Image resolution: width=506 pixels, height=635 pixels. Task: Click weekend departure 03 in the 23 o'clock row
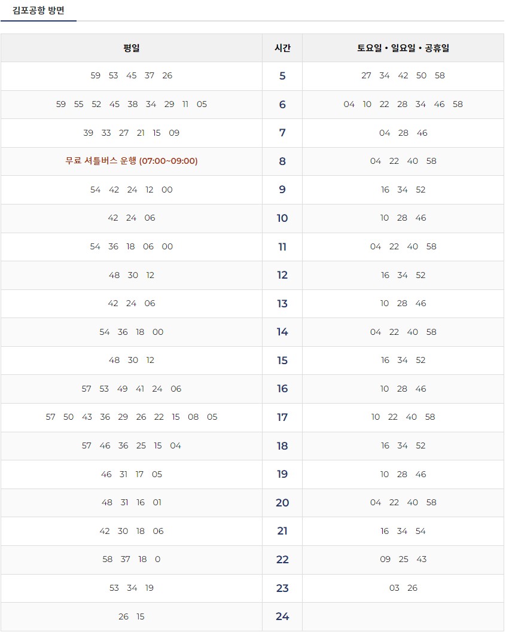click(394, 588)
